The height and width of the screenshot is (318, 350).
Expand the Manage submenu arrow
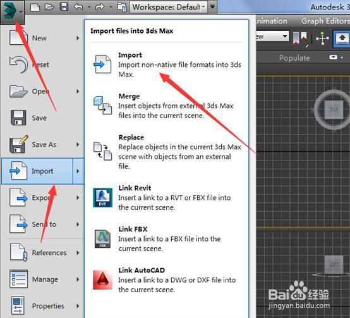click(78, 279)
